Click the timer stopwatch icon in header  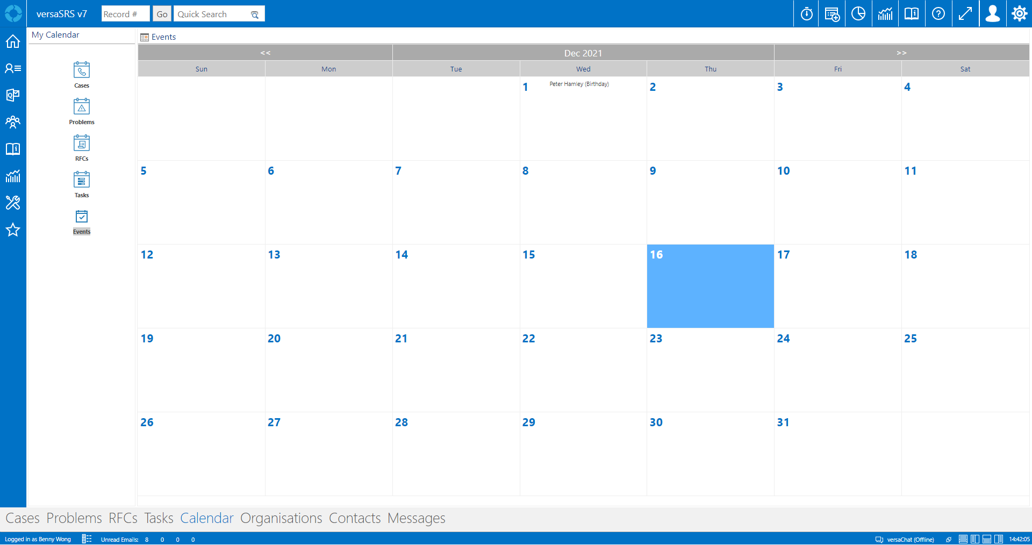coord(806,14)
